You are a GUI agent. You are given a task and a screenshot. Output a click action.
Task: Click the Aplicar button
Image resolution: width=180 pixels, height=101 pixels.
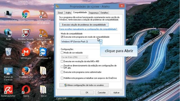tap(116, 93)
